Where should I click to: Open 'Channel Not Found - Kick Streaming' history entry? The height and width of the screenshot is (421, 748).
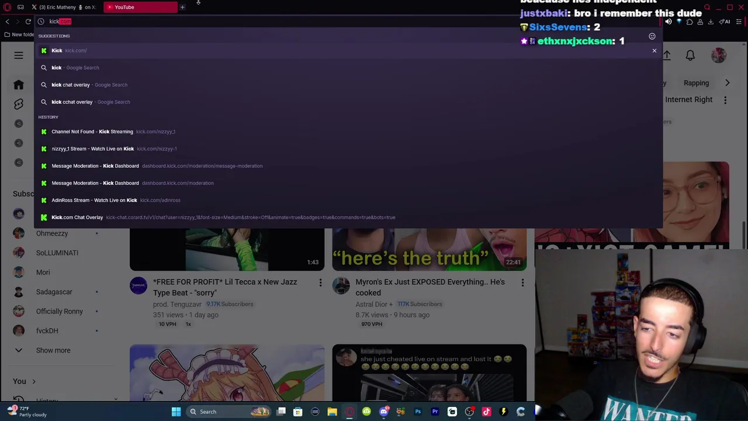(x=348, y=132)
